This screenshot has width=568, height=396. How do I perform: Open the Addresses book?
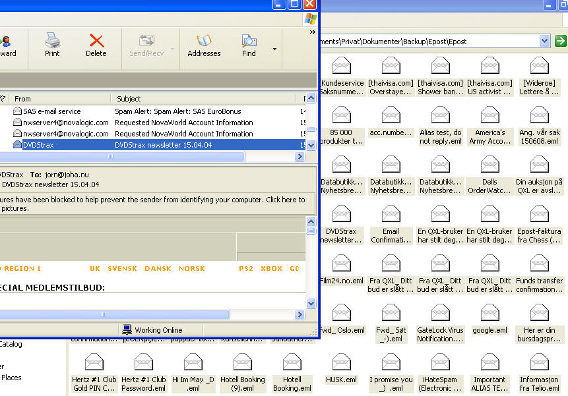204,45
